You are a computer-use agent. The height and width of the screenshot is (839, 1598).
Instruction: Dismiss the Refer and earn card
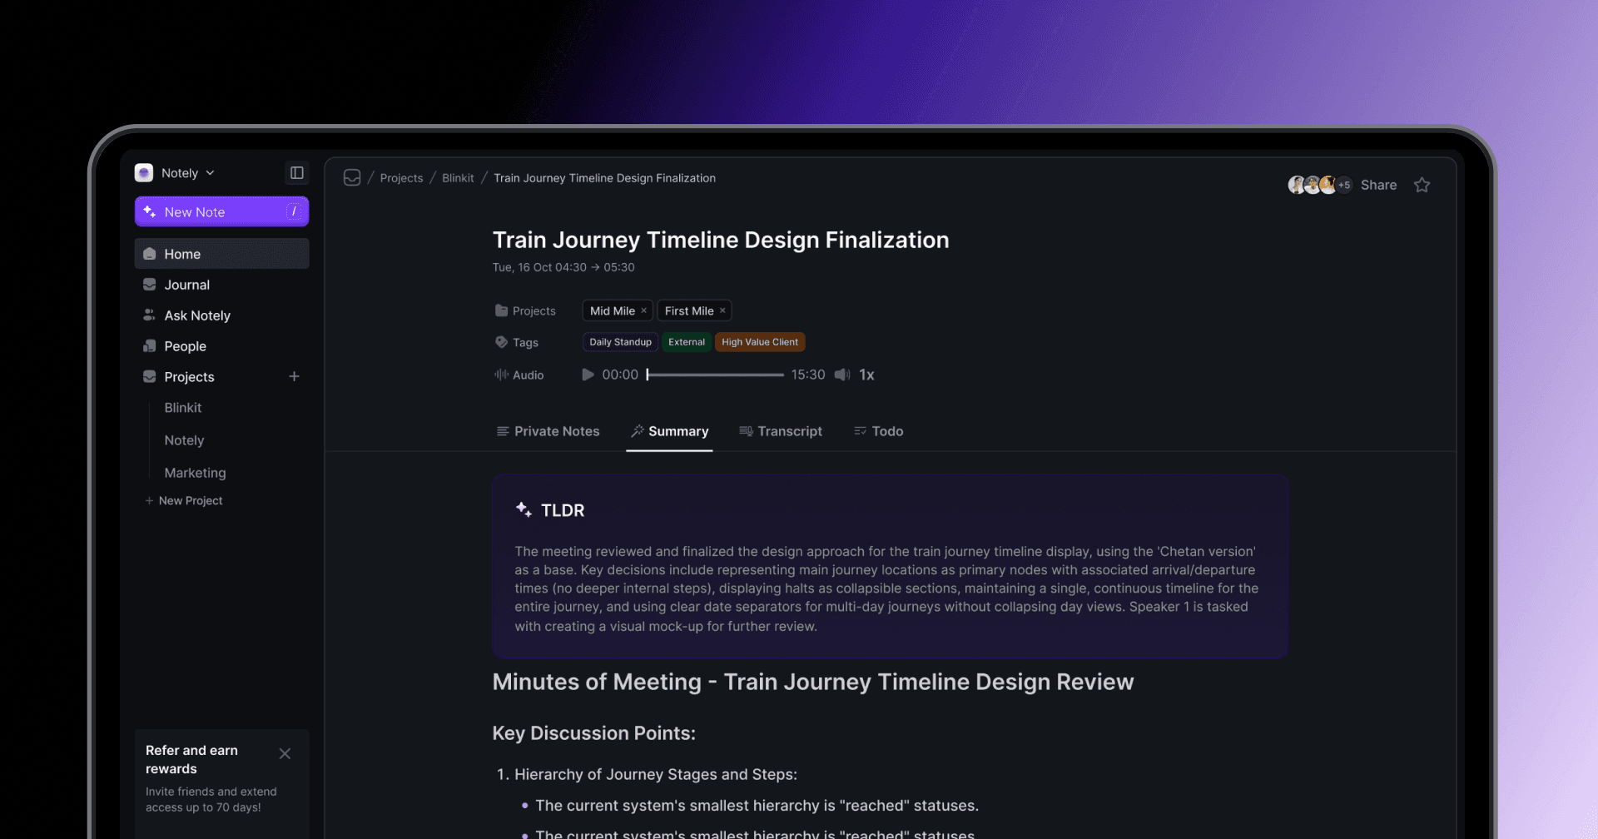pyautogui.click(x=285, y=753)
